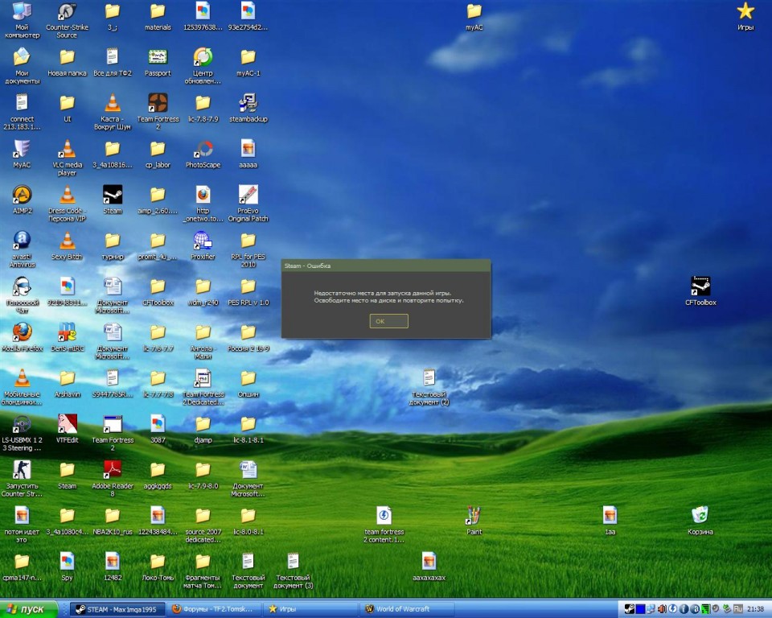Select the Россия 2 16-9 folder
Image resolution: width=772 pixels, height=618 pixels.
pyautogui.click(x=248, y=338)
